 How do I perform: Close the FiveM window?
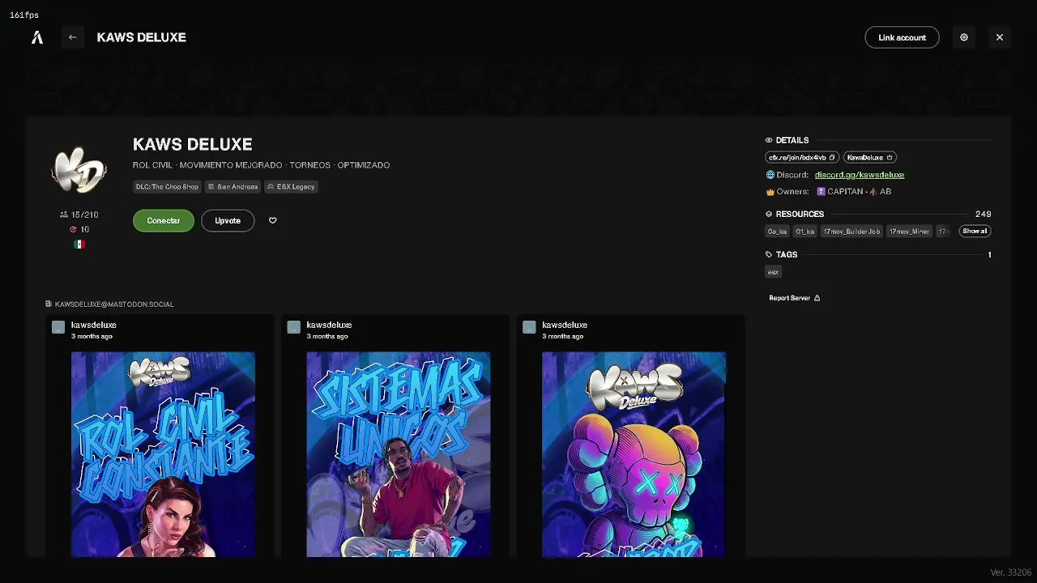coord(1000,37)
